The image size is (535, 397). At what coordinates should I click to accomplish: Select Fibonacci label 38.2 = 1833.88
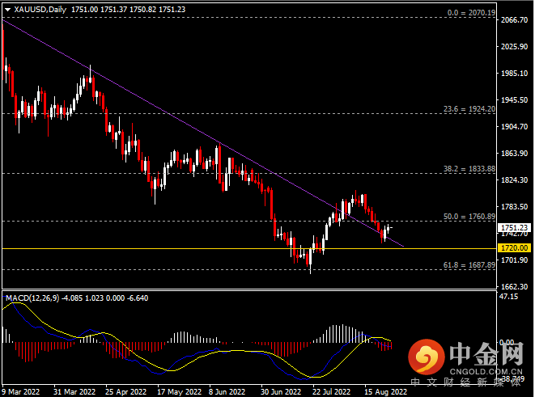[x=469, y=169]
